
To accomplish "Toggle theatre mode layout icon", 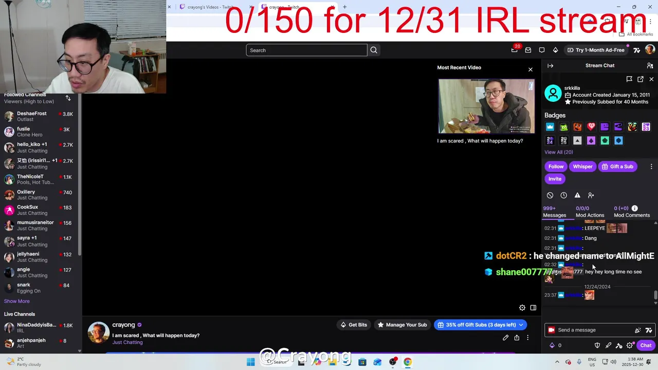I will pos(533,308).
